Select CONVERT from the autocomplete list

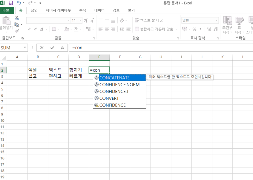pyautogui.click(x=120, y=98)
